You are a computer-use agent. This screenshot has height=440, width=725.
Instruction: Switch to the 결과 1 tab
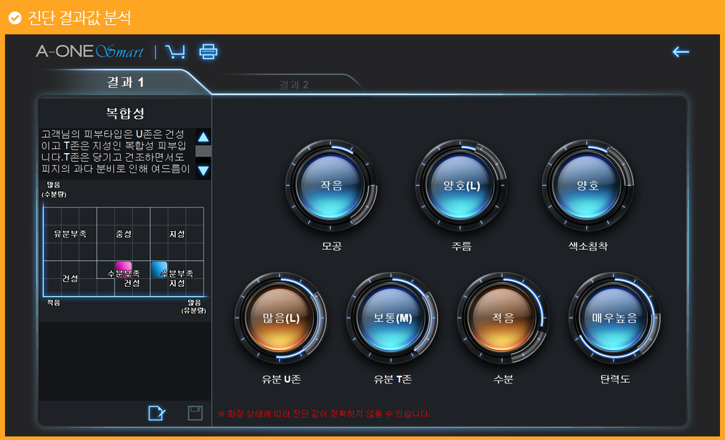tap(125, 83)
